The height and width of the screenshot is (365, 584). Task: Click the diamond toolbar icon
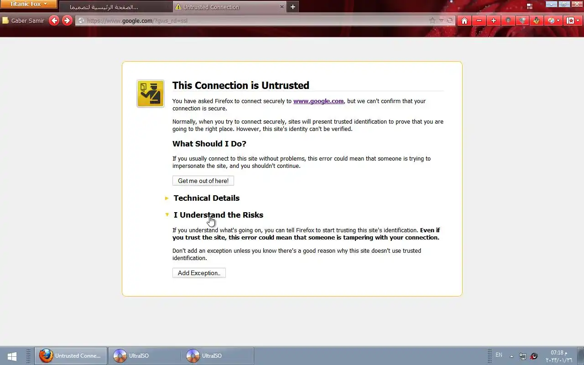pyautogui.click(x=523, y=21)
